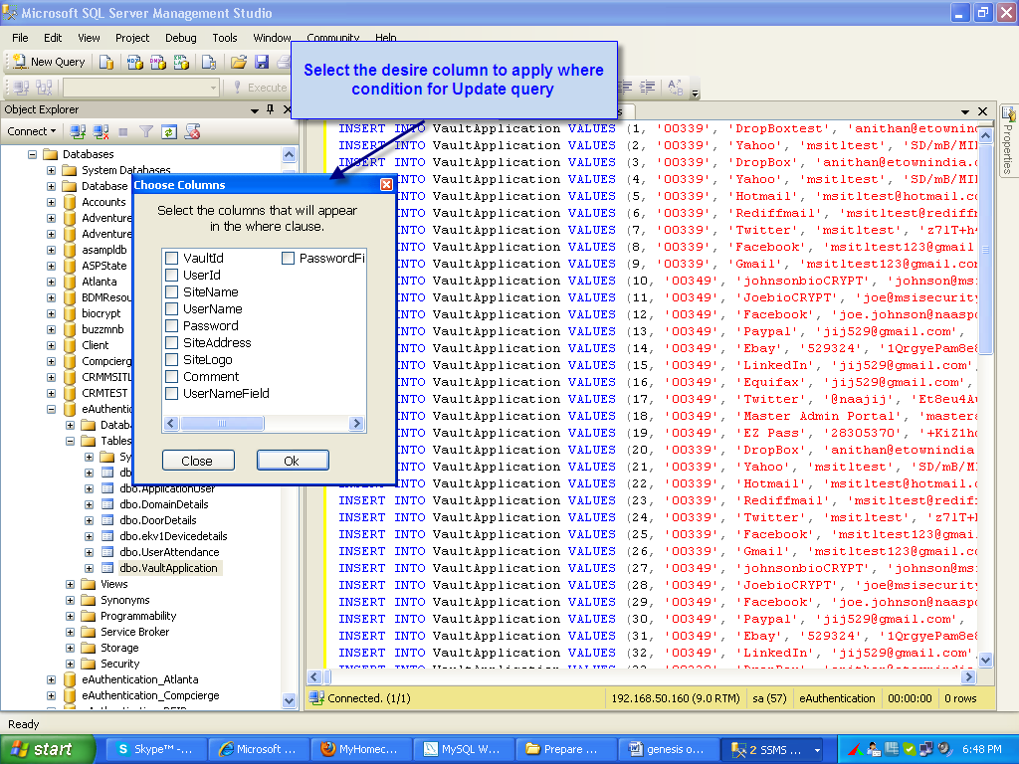The height and width of the screenshot is (764, 1019).
Task: Click the Analysis Services XMLA Query icon
Action: [x=181, y=62]
